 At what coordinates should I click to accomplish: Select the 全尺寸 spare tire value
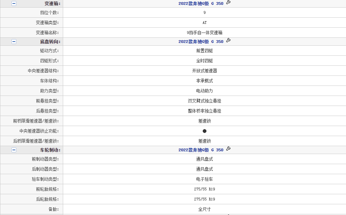[x=204, y=209]
